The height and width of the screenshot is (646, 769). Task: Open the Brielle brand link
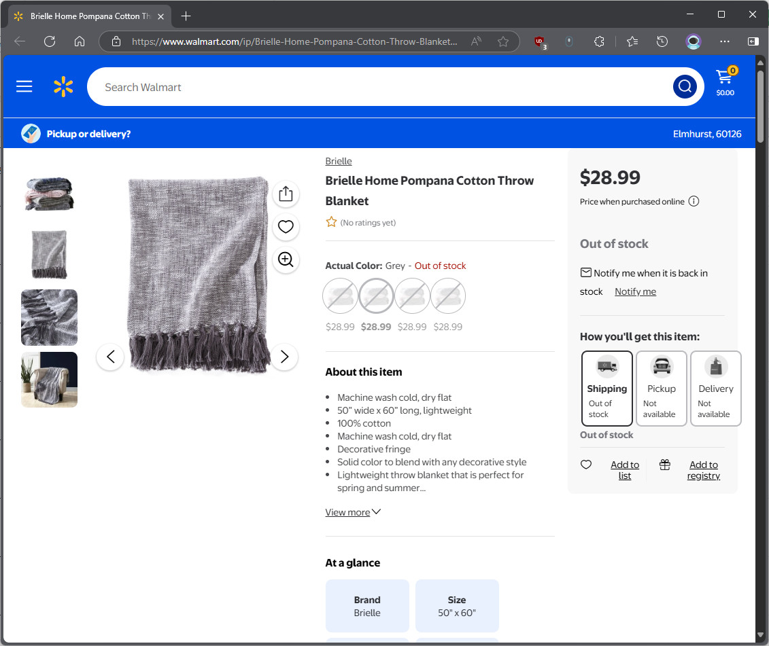[339, 161]
